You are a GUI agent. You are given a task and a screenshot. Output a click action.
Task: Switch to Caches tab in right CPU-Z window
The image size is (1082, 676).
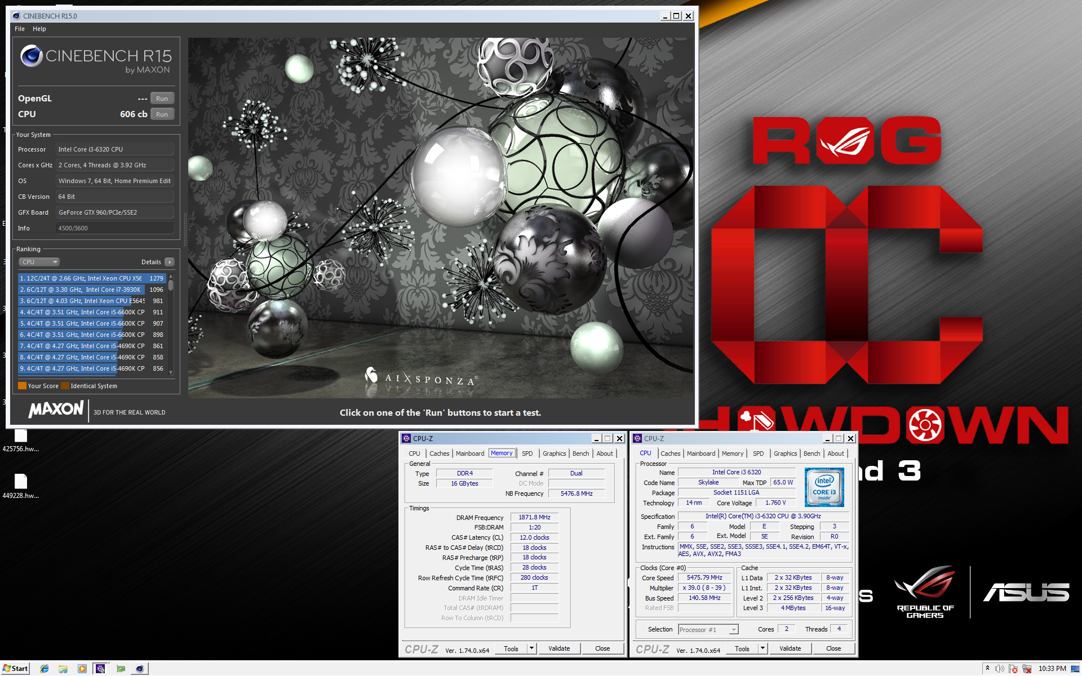pyautogui.click(x=671, y=453)
